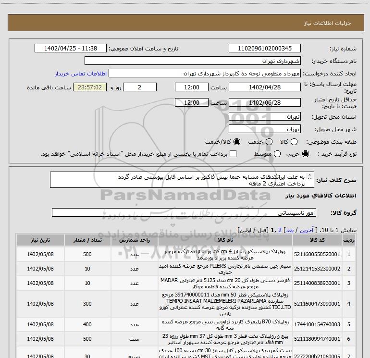Click the remaining time field 23:57:02

pos(90,87)
